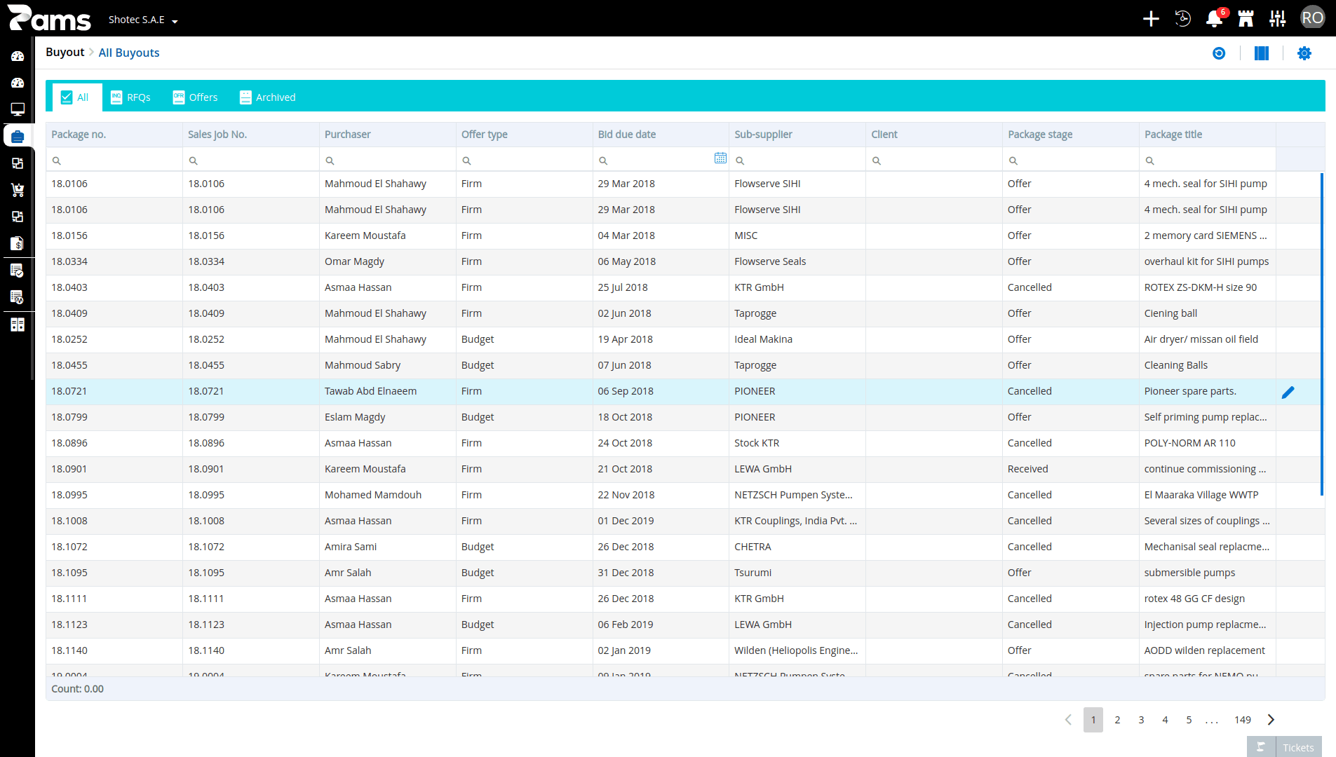
Task: Open the shopping cart sidebar icon
Action: click(18, 190)
